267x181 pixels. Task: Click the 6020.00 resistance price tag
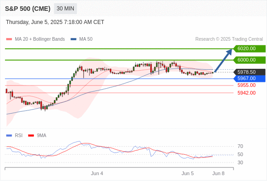[249, 49]
